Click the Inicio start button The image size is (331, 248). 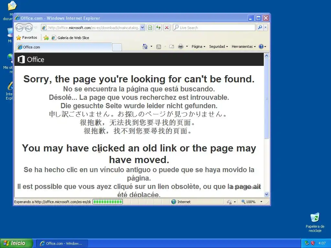pyautogui.click(x=16, y=243)
